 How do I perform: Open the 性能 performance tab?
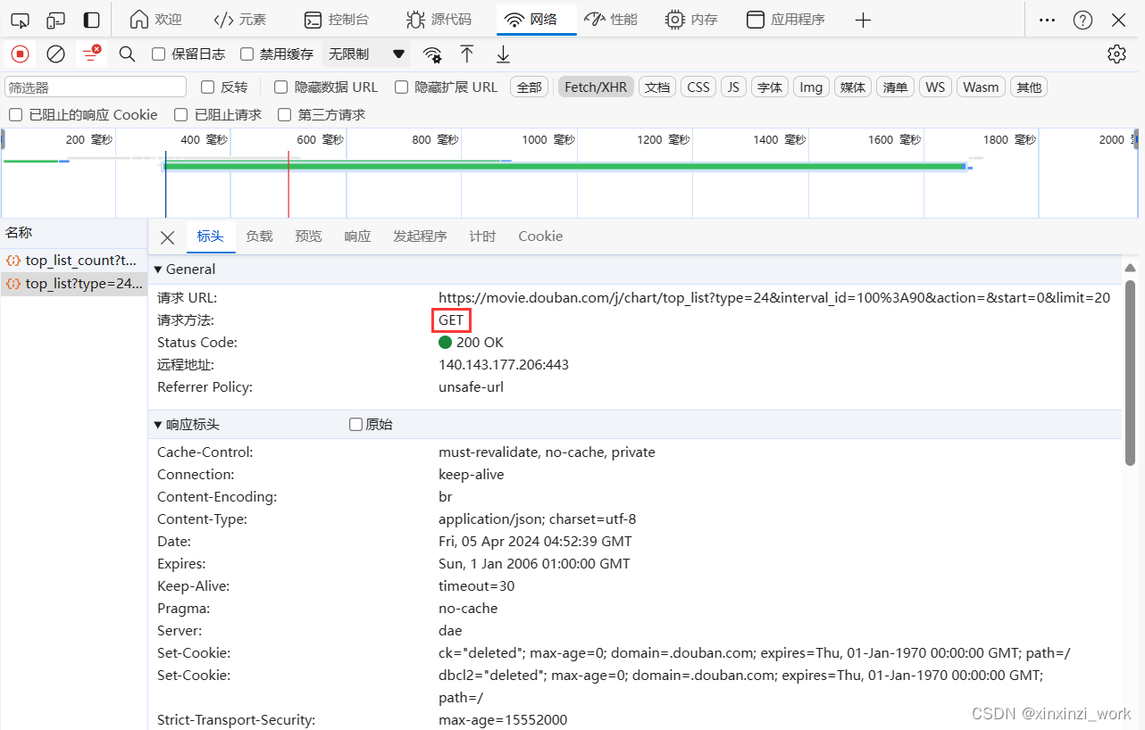(611, 20)
